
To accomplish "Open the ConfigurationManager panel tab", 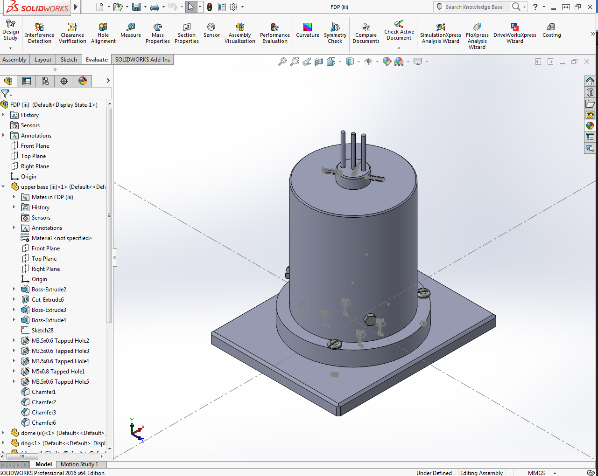I will click(45, 81).
